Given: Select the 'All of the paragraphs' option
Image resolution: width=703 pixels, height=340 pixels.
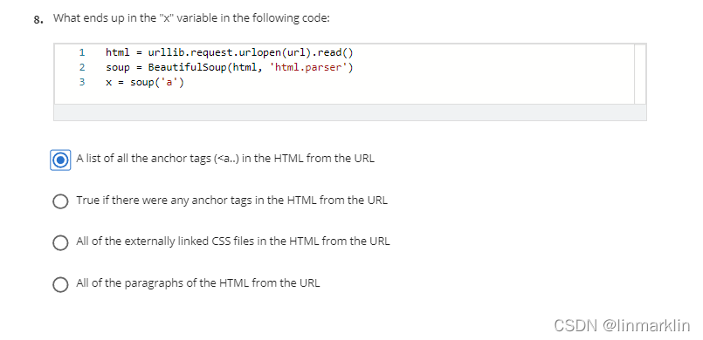Looking at the screenshot, I should click(60, 284).
